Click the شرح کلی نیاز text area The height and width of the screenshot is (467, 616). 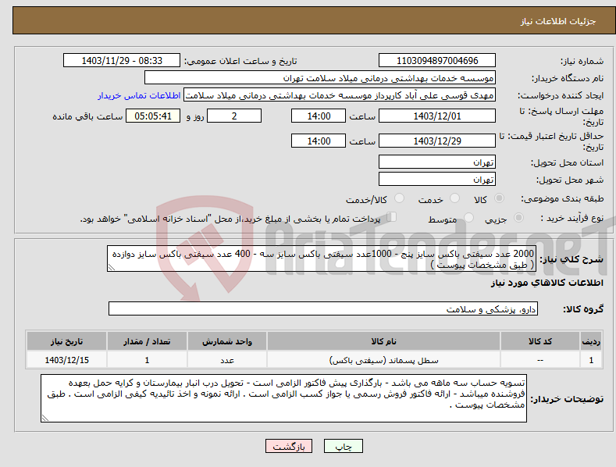(x=322, y=258)
